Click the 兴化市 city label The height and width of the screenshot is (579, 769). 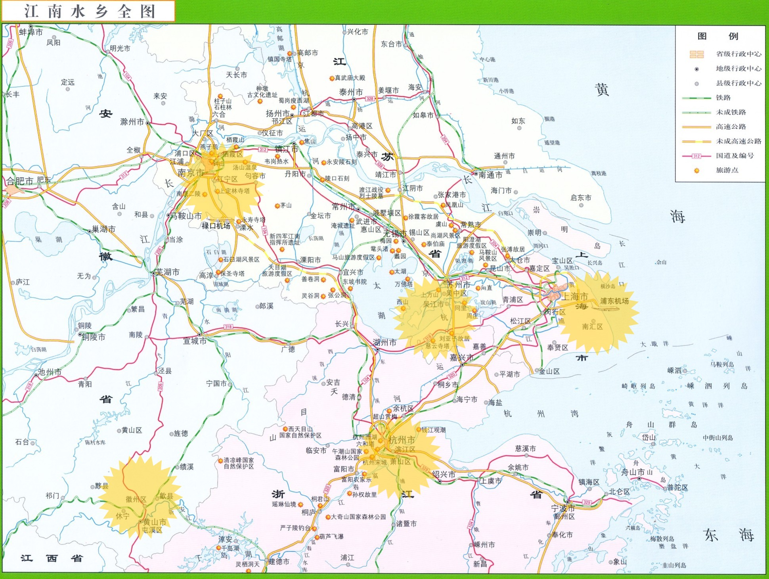358,32
